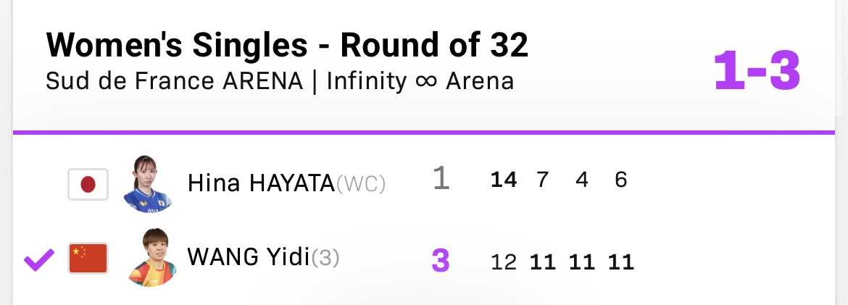Click the (3) seed label beside Wang Yidi

click(325, 259)
